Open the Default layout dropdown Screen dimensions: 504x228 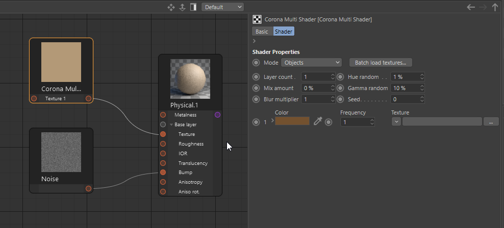(222, 7)
